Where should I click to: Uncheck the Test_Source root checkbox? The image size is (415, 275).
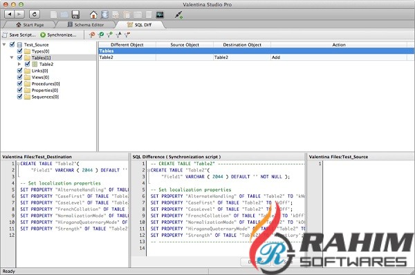(x=12, y=44)
